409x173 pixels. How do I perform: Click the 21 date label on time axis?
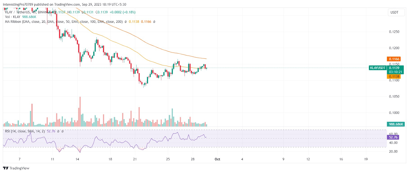[135, 159]
